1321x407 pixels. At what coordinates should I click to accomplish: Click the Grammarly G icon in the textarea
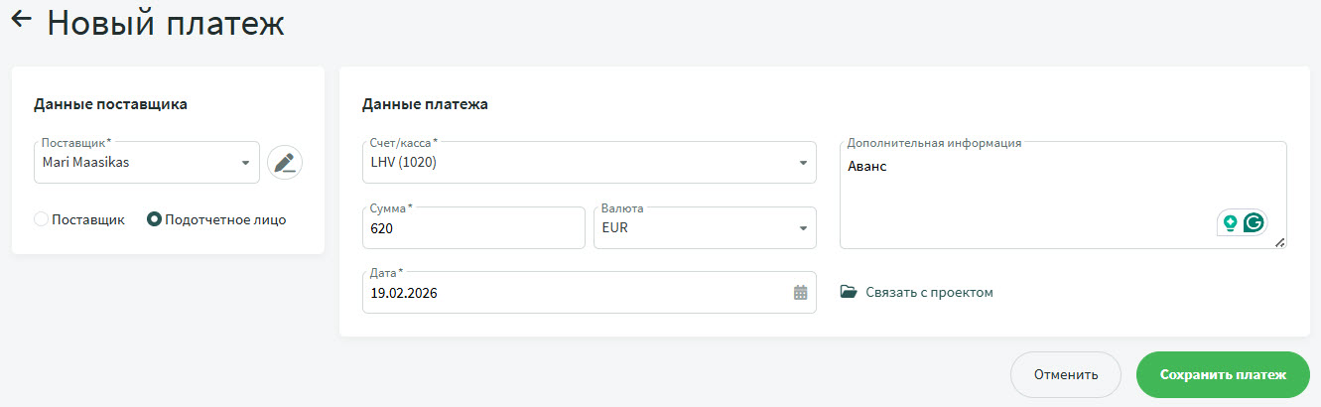1254,223
